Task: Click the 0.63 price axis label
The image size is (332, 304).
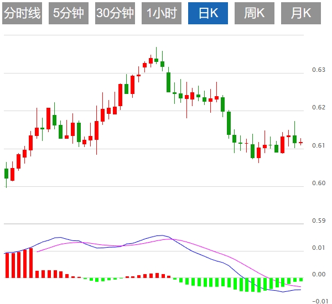Action: point(319,70)
